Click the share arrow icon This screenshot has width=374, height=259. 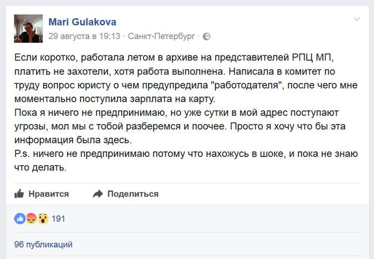click(98, 194)
